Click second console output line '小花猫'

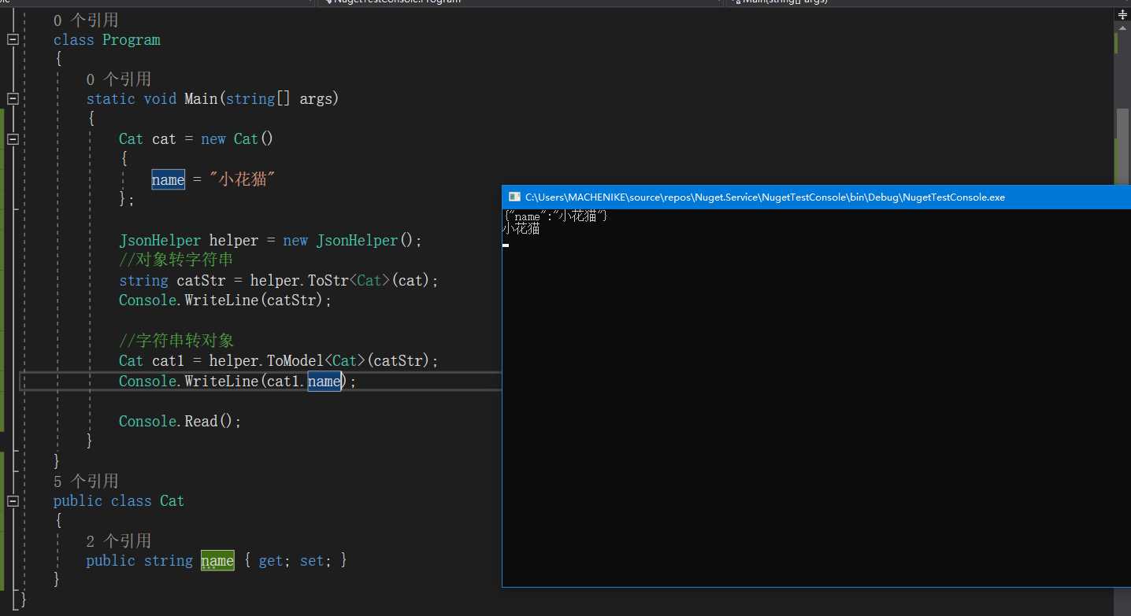pos(521,229)
